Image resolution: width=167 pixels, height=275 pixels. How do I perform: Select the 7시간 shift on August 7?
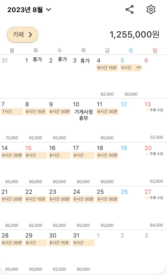pyautogui.click(x=12, y=111)
